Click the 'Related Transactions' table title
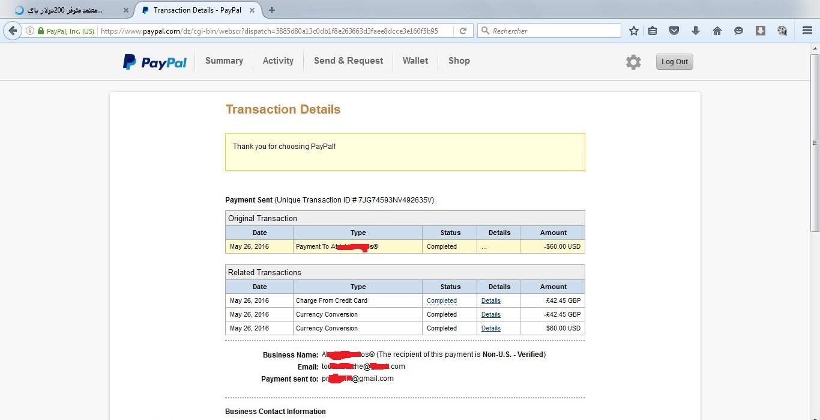 [265, 273]
